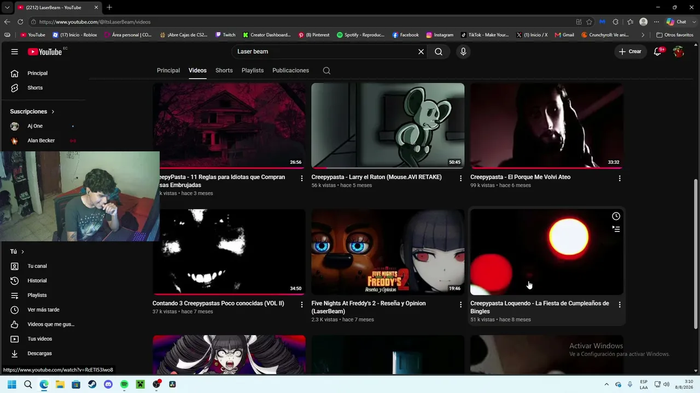Image resolution: width=700 pixels, height=393 pixels.
Task: Open the Crunchyroll bookmark
Action: pyautogui.click(x=604, y=35)
